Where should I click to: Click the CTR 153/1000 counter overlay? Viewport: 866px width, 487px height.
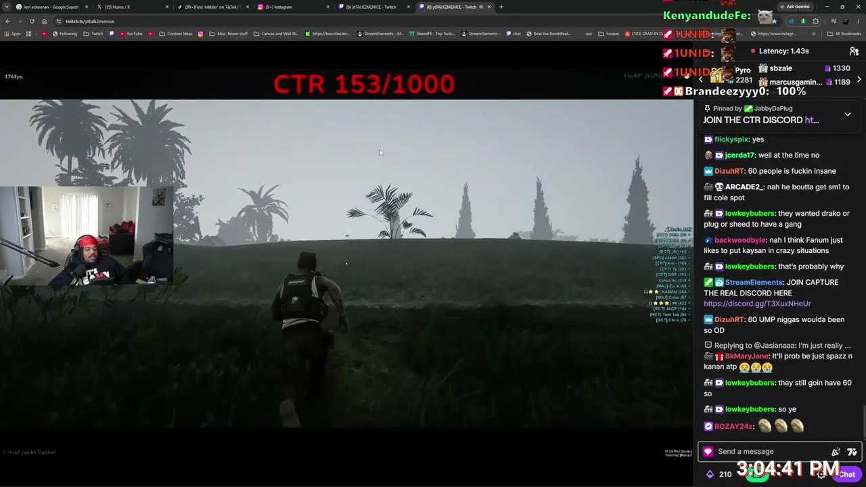click(x=364, y=85)
